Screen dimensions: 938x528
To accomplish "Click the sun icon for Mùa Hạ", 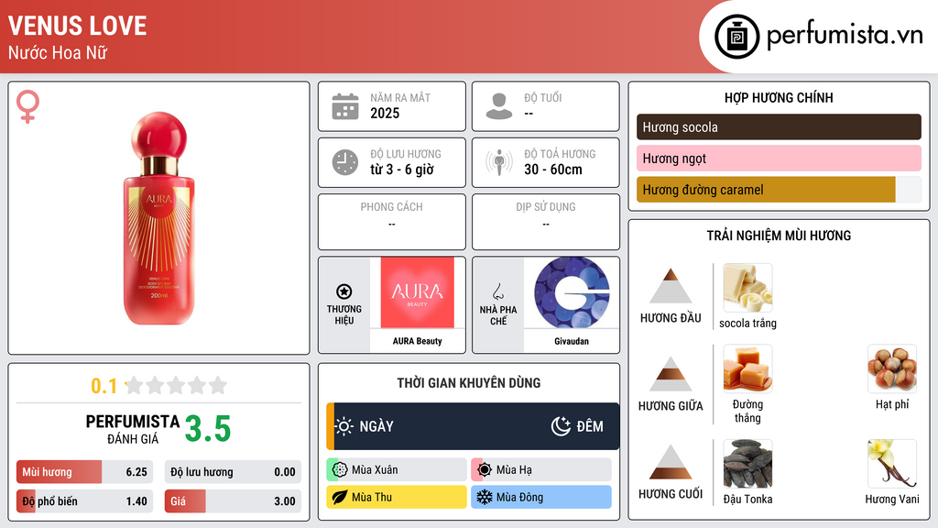I will pyautogui.click(x=485, y=470).
